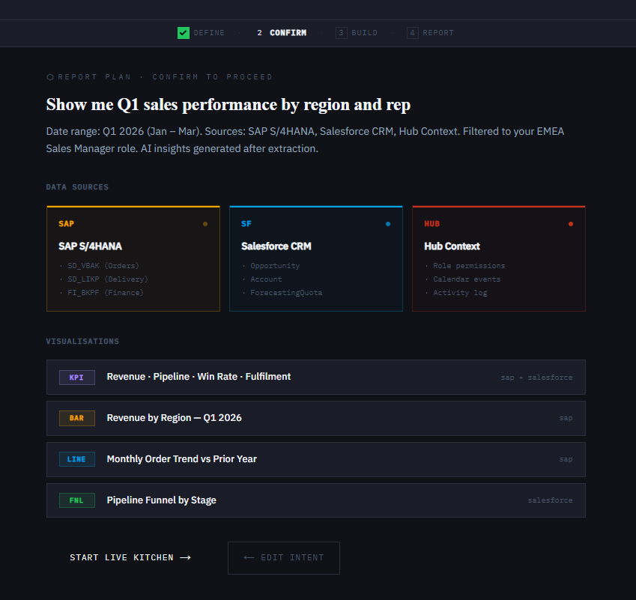This screenshot has width=636, height=600.
Task: Click the KPI badge
Action: pyautogui.click(x=77, y=378)
